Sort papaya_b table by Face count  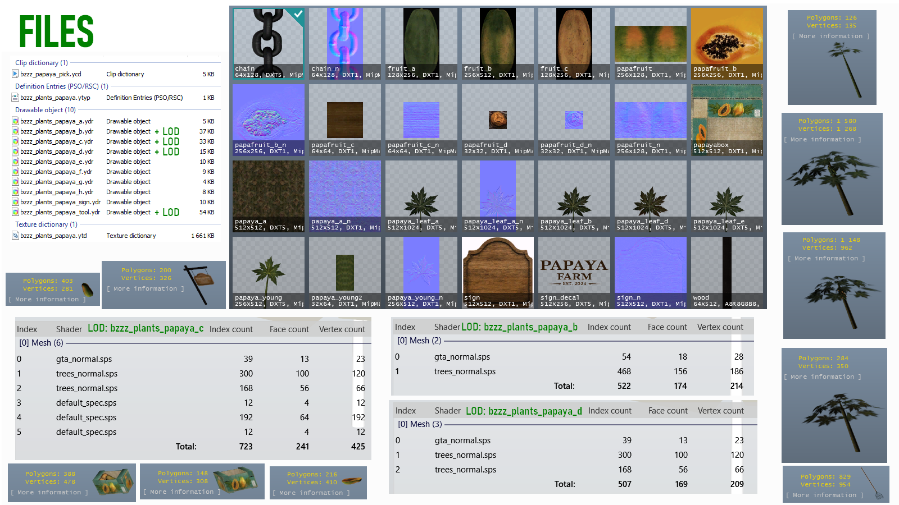tap(667, 327)
